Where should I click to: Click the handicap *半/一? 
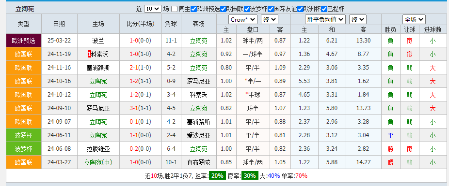coord(253,81)
